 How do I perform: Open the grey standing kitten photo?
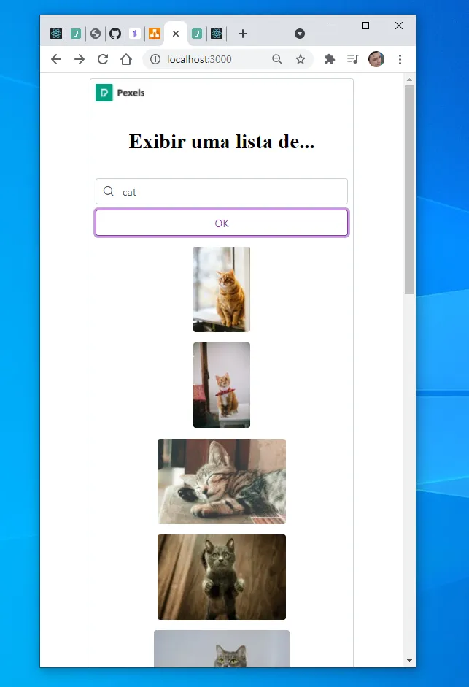(222, 577)
